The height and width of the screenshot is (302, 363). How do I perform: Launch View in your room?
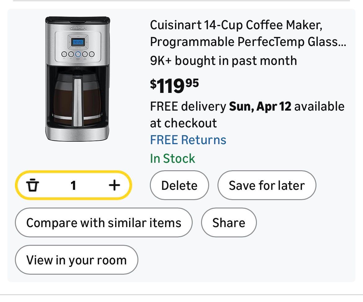(76, 260)
